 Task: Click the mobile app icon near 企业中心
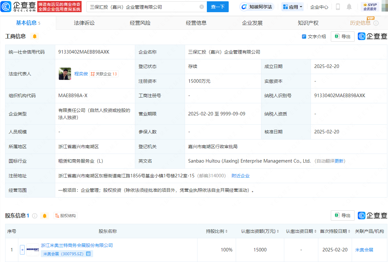pyautogui.click(x=338, y=6)
